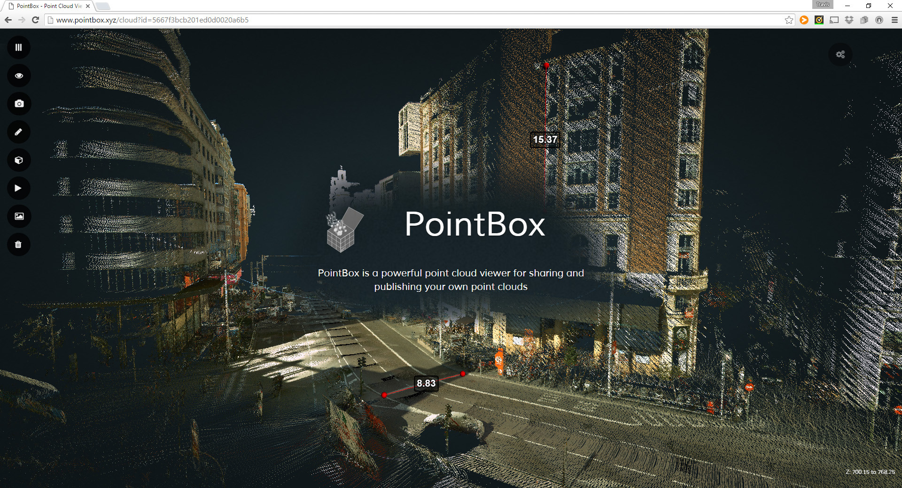This screenshot has height=488, width=902.
Task: Toggle the eye visibility button in sidebar
Action: 19,76
